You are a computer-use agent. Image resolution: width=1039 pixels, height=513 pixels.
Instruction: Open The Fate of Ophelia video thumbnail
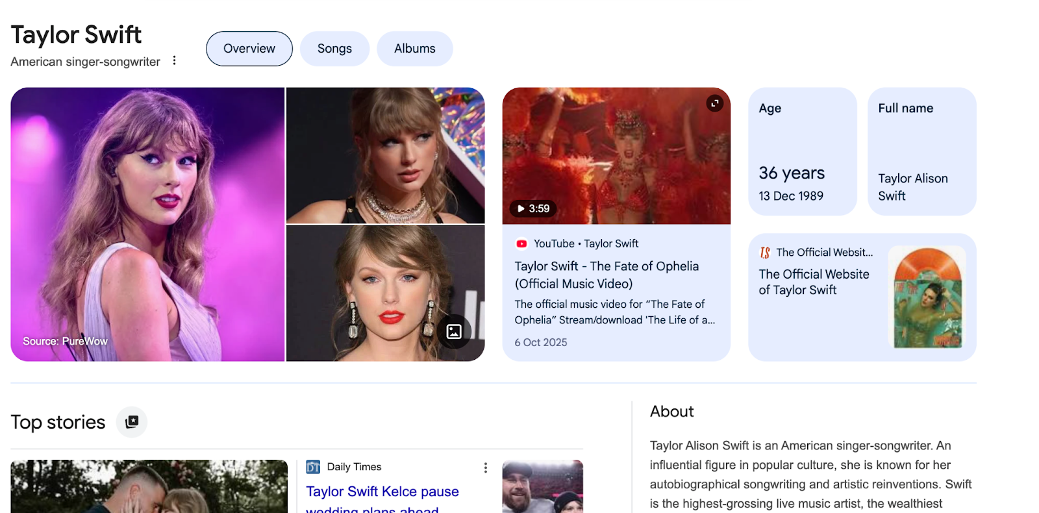click(616, 156)
